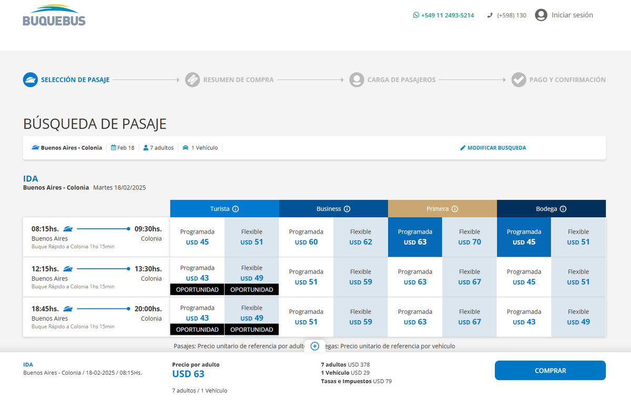
Task: Click the car icon beside 1 Vehículo
Action: [x=186, y=148]
